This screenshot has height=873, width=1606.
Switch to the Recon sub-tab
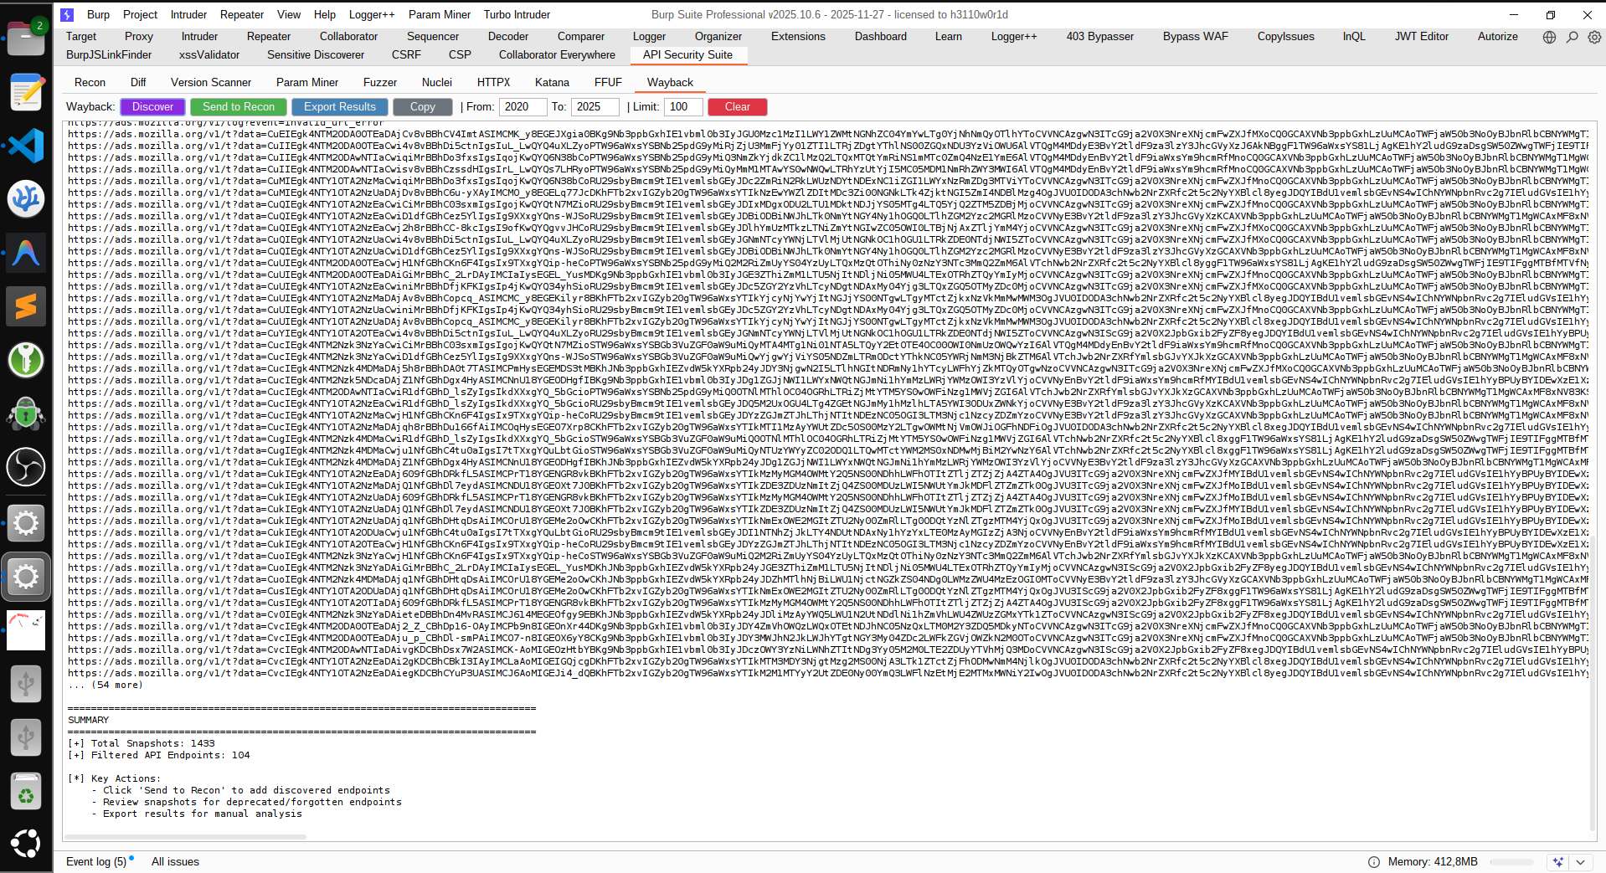(90, 82)
